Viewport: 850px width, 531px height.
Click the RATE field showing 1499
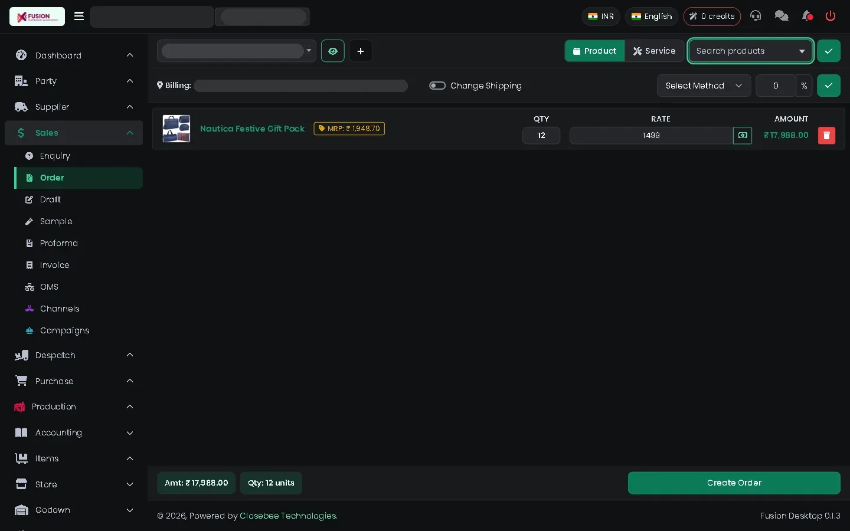(x=651, y=136)
